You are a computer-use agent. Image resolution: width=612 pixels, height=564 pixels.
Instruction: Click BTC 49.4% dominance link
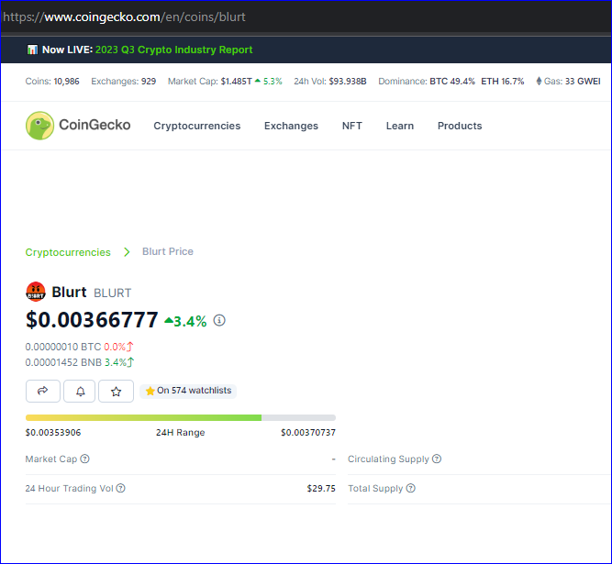(x=452, y=81)
